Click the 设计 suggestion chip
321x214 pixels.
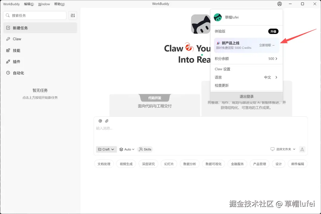278,164
